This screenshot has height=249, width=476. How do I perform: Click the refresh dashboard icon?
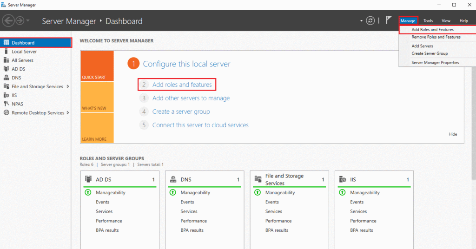(370, 20)
